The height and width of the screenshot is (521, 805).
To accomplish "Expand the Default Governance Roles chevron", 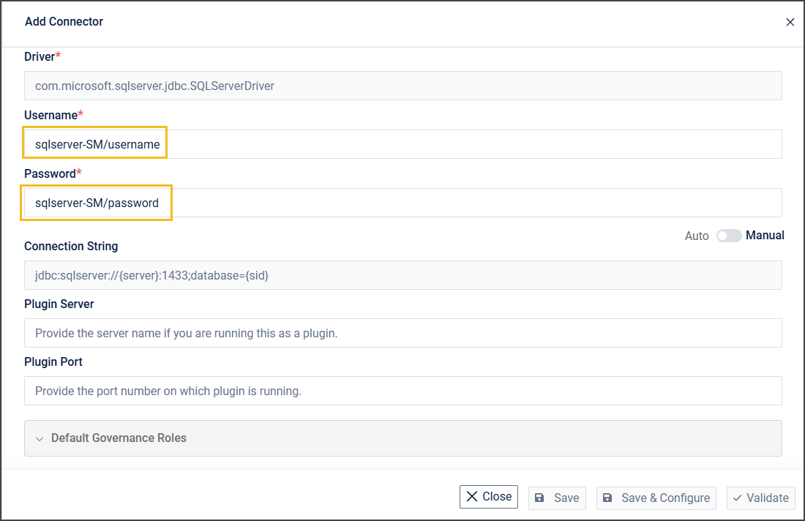I will (40, 439).
